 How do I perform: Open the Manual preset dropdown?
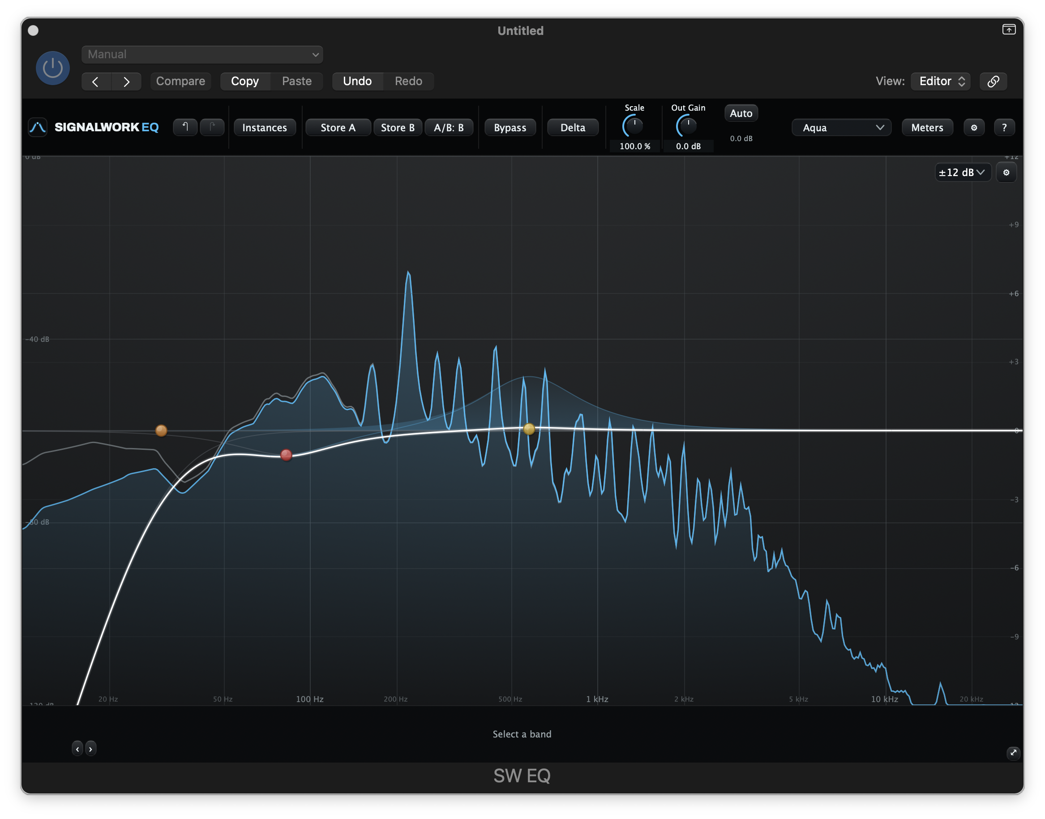point(202,55)
